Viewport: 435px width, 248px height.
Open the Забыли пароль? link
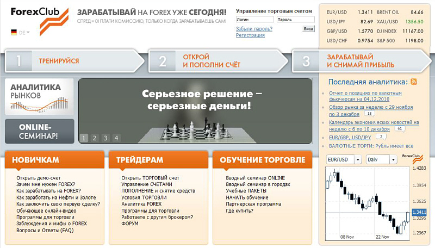(x=254, y=29)
